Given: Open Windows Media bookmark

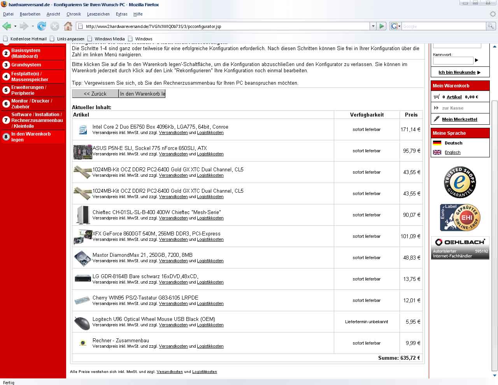Looking at the screenshot, I should pyautogui.click(x=106, y=39).
